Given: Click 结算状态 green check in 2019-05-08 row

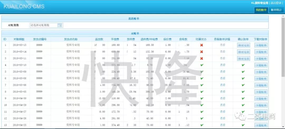Looking at the screenshot, I should (x=202, y=78).
